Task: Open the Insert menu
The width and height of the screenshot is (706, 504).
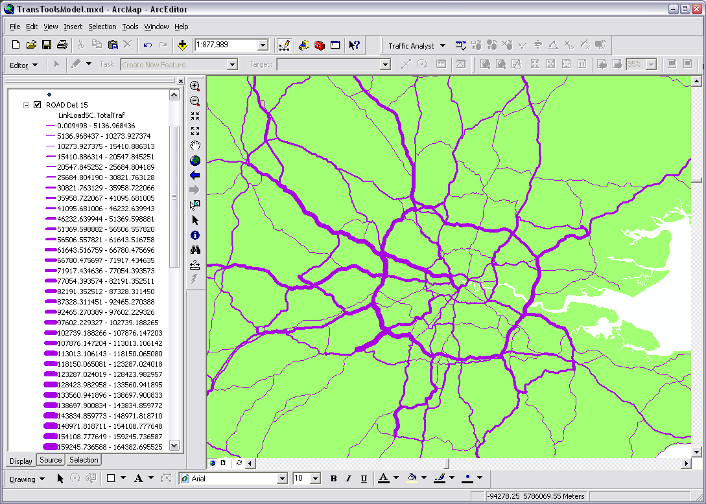Action: (73, 27)
